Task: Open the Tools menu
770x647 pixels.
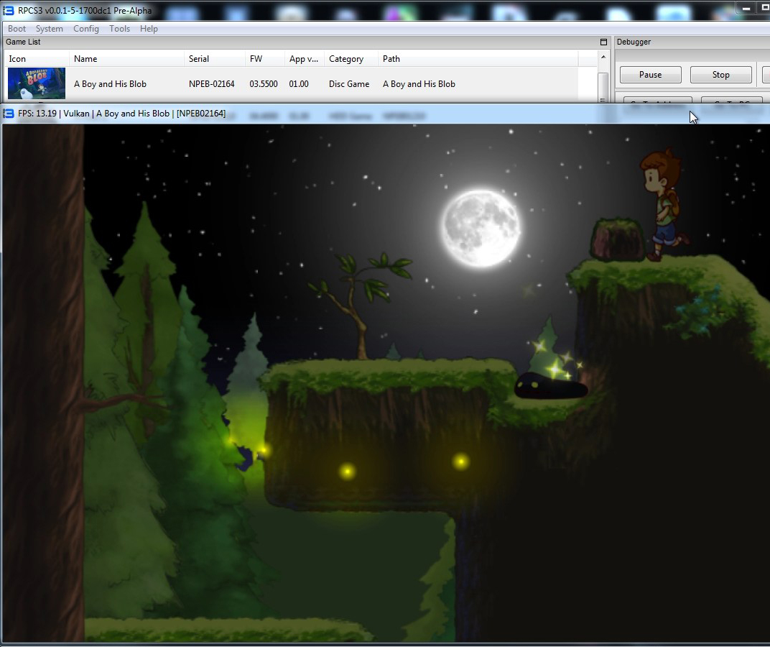Action: pyautogui.click(x=119, y=29)
